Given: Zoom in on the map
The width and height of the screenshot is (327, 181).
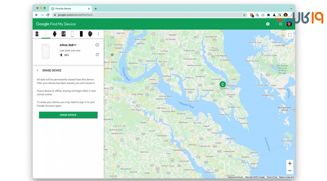Looking at the screenshot, I should 289,163.
